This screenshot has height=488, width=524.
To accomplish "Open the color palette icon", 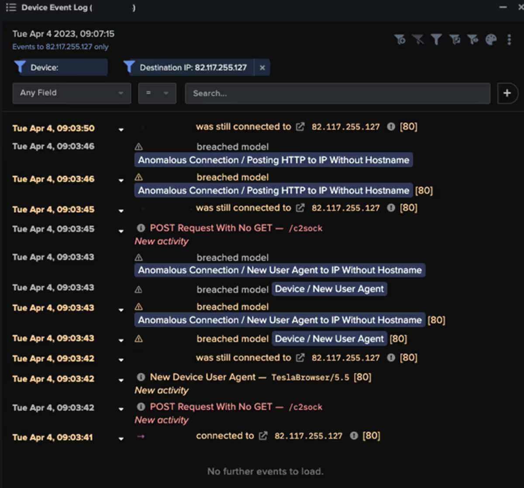I will (491, 40).
